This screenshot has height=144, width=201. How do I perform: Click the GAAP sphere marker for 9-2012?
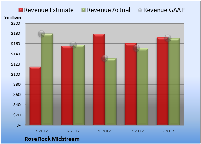(105, 58)
